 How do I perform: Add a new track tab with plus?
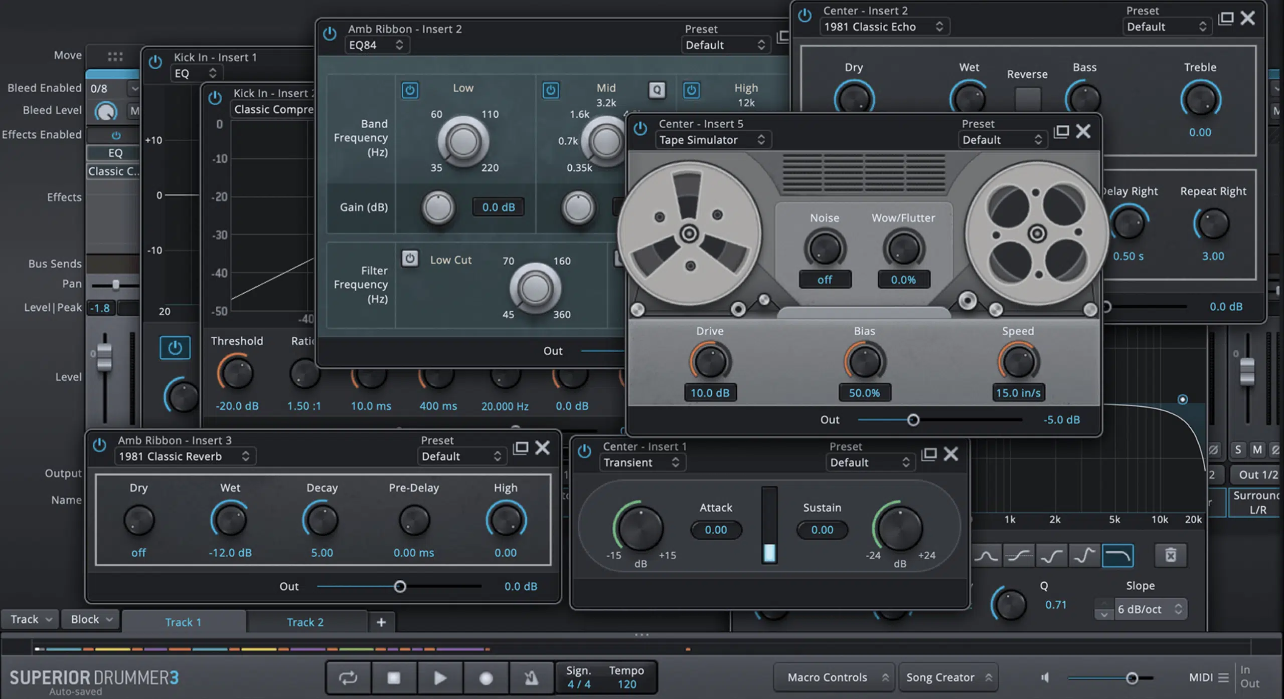pos(381,622)
